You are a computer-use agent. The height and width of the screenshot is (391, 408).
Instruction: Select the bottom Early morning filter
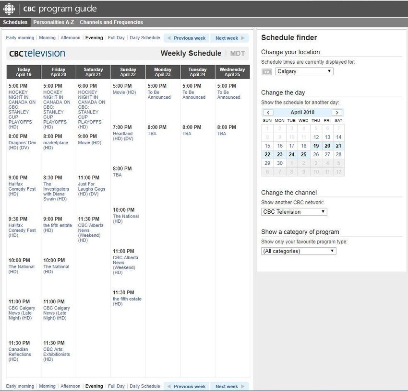[20, 386]
